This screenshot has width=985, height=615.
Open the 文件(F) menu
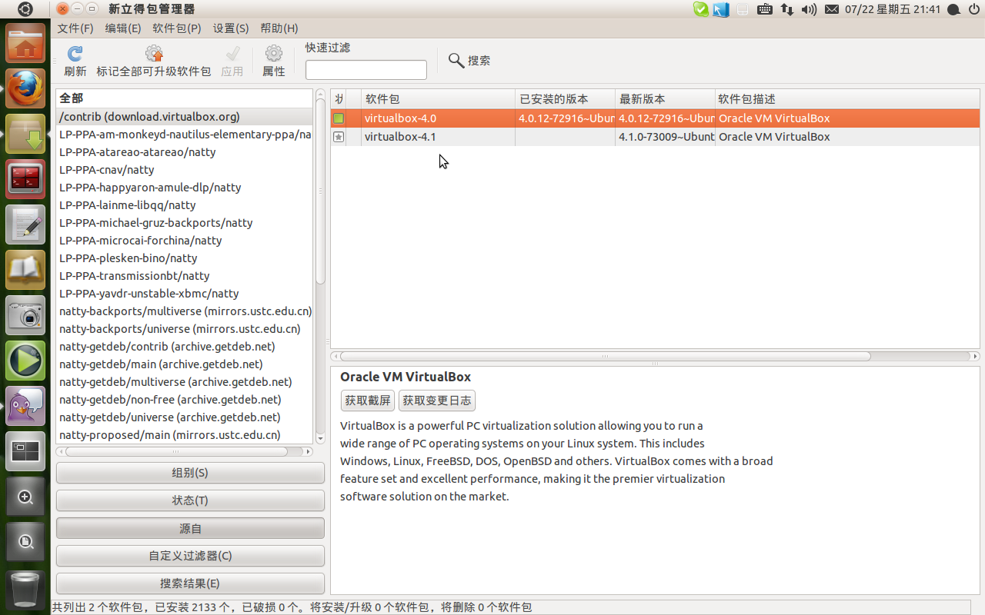pos(75,28)
